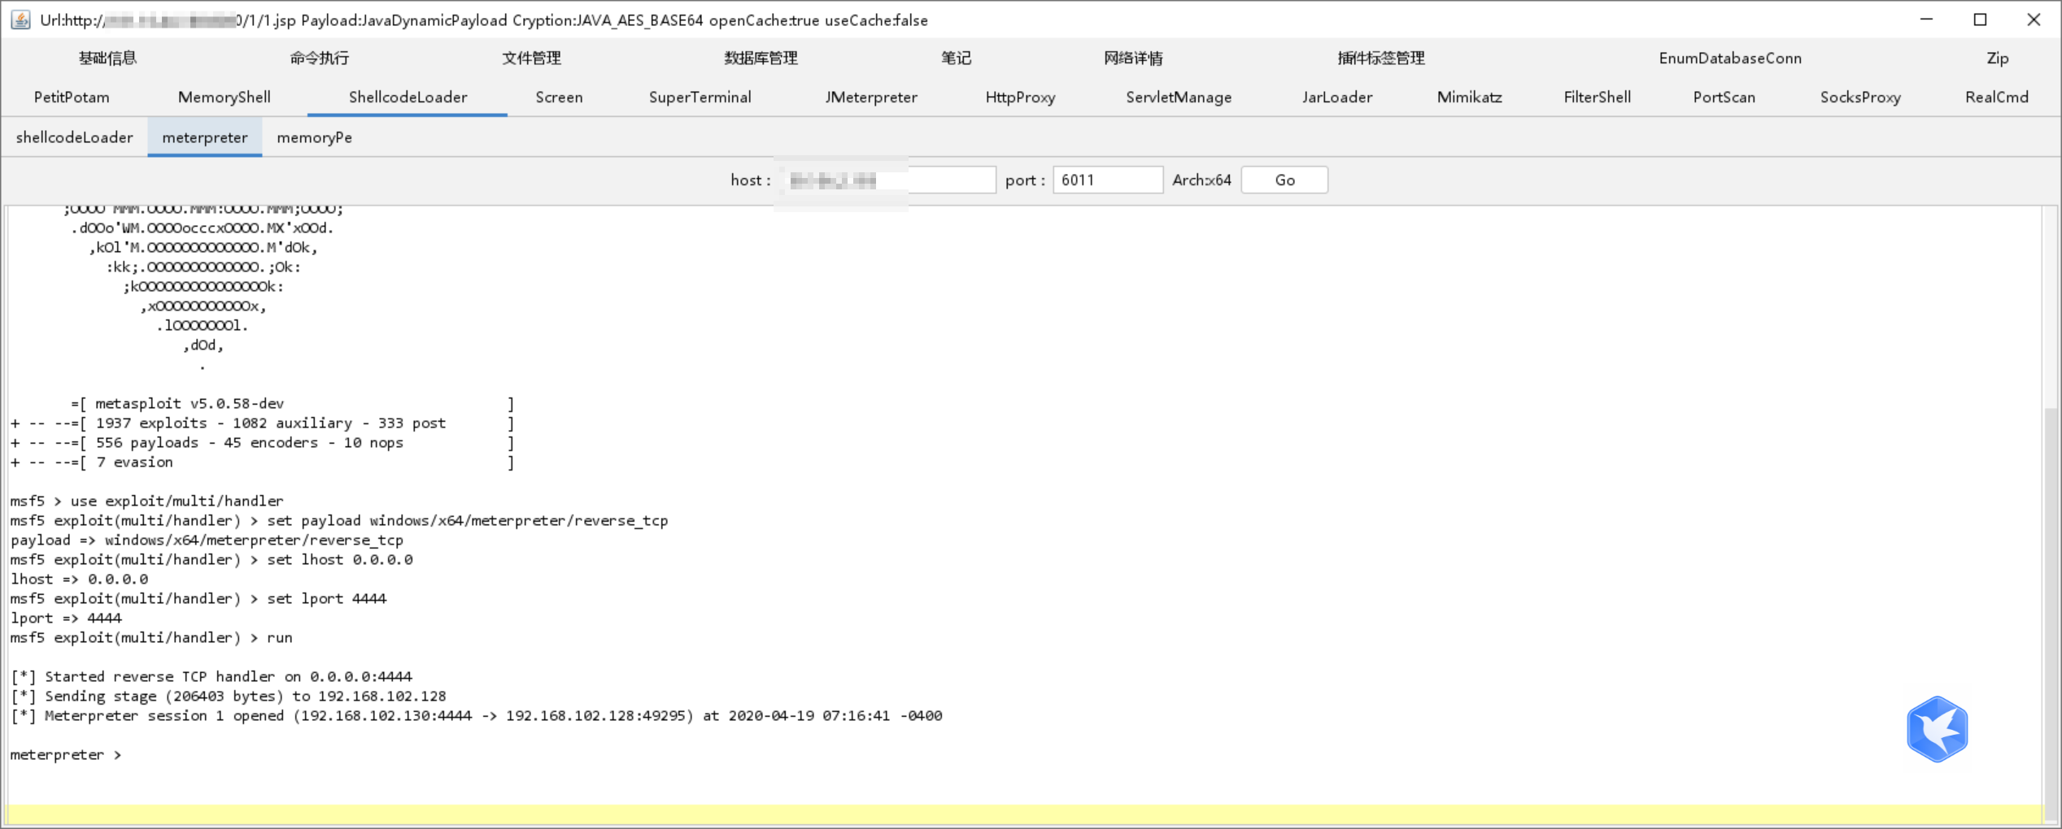Click the 'meterpreter >' prompt line
Image resolution: width=2062 pixels, height=829 pixels.
coord(65,755)
